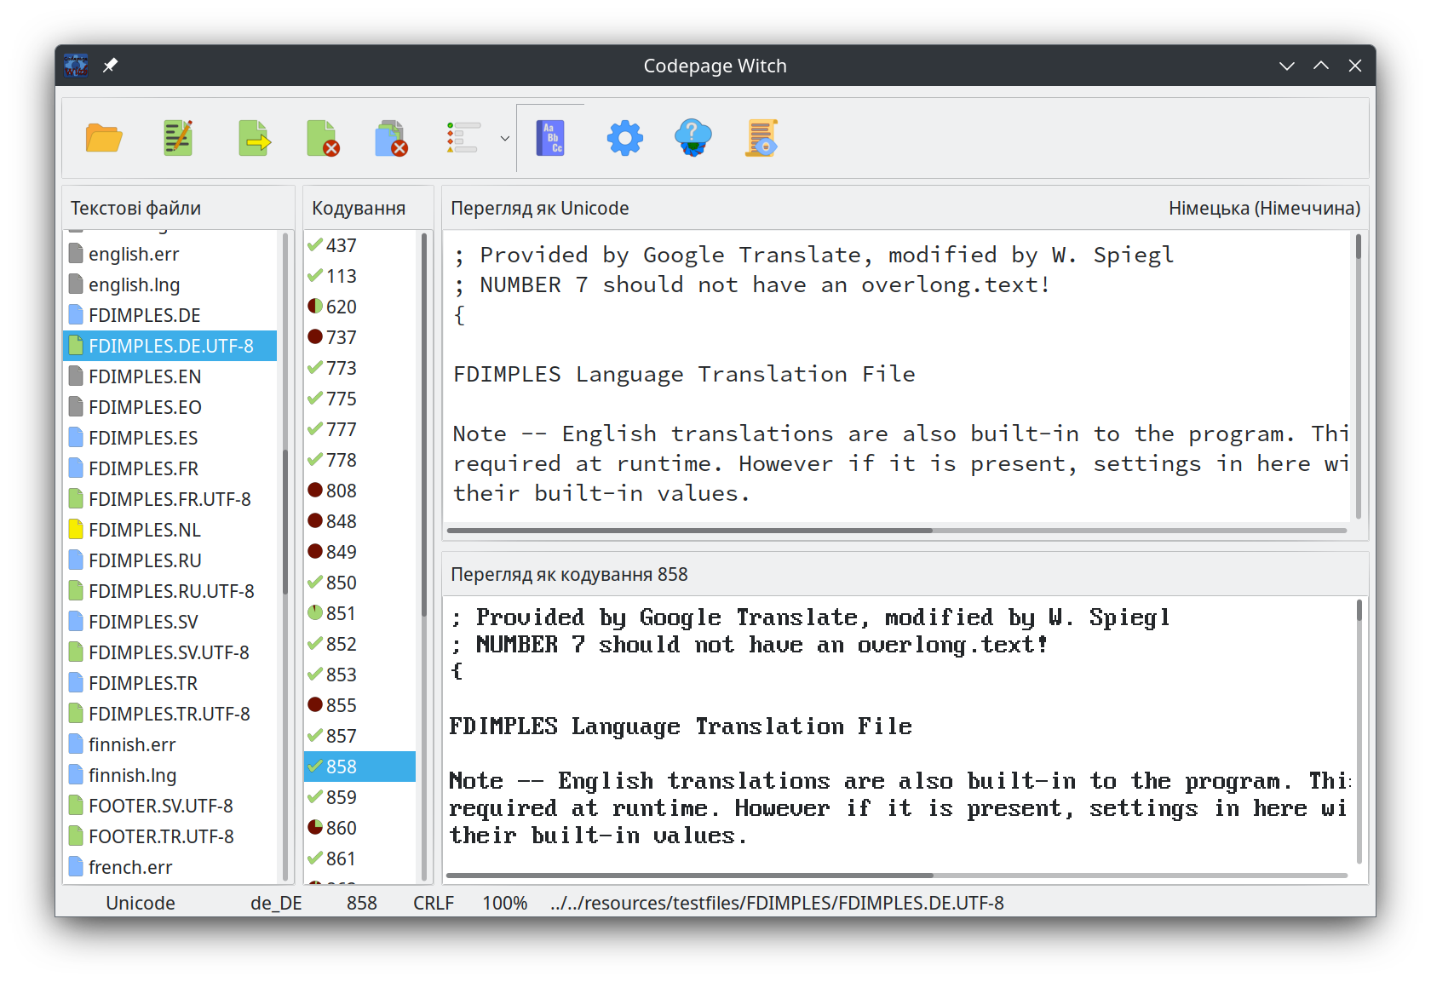
Task: Click the scroll with eye icon
Action: pos(761,138)
